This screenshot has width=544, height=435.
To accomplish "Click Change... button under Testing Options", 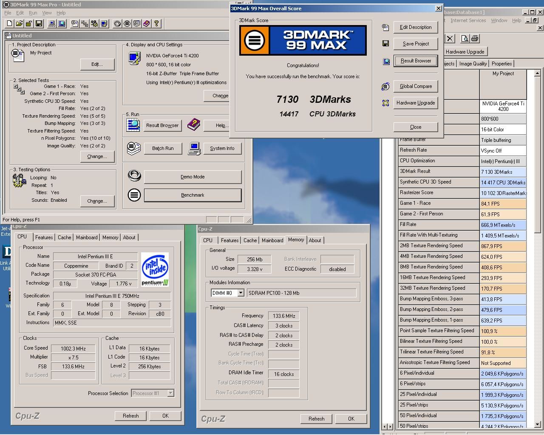I will point(97,201).
